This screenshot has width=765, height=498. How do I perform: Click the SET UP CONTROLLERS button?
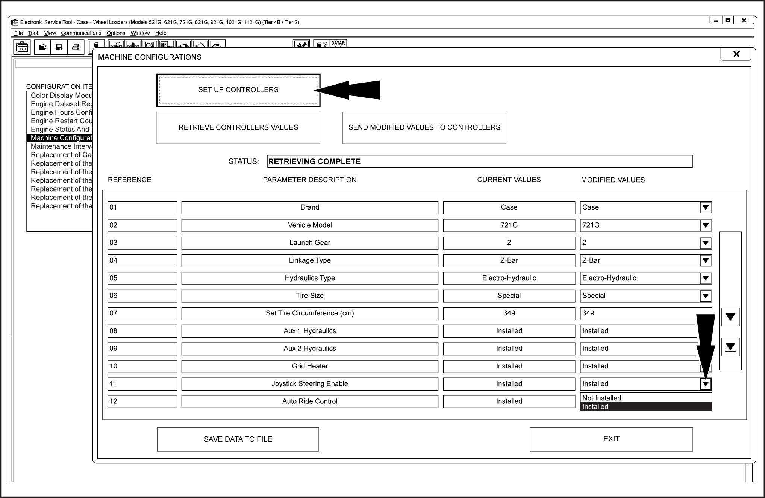238,90
